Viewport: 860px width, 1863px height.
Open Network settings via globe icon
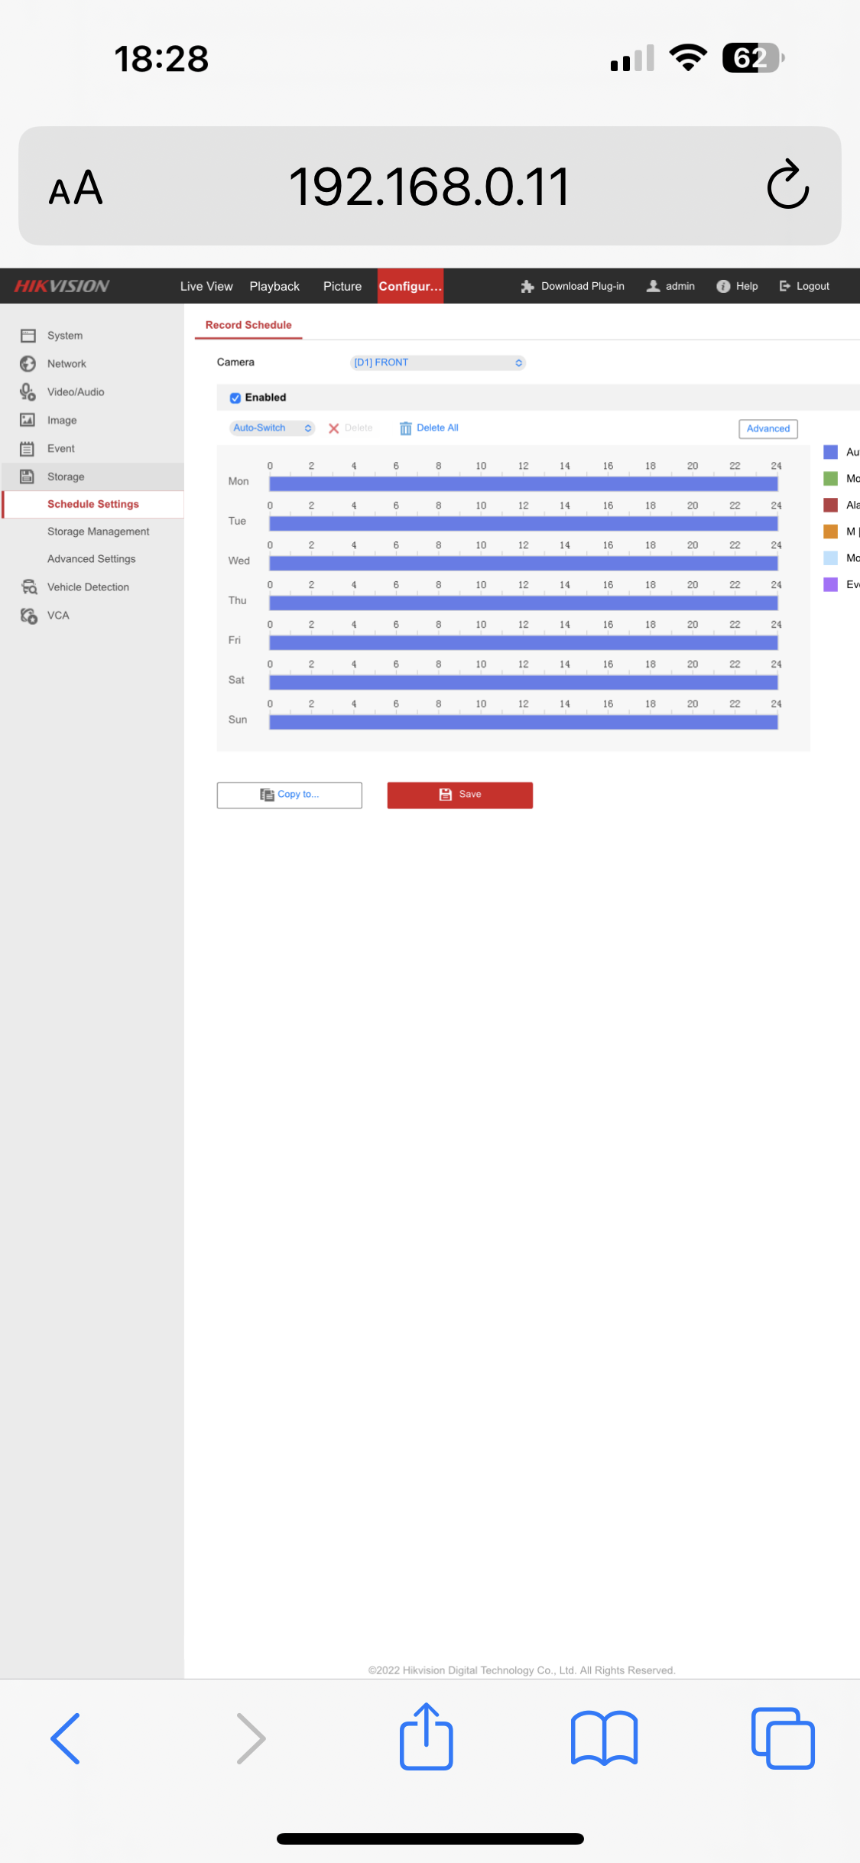pos(28,363)
